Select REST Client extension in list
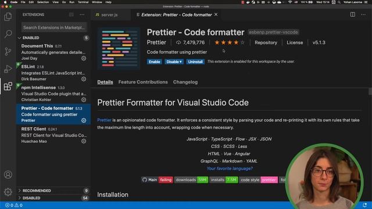Image resolution: width=372 pixels, height=209 pixels. (x=53, y=135)
